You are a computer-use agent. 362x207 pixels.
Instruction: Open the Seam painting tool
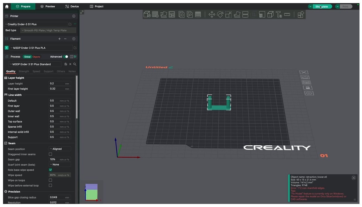[x=270, y=14]
